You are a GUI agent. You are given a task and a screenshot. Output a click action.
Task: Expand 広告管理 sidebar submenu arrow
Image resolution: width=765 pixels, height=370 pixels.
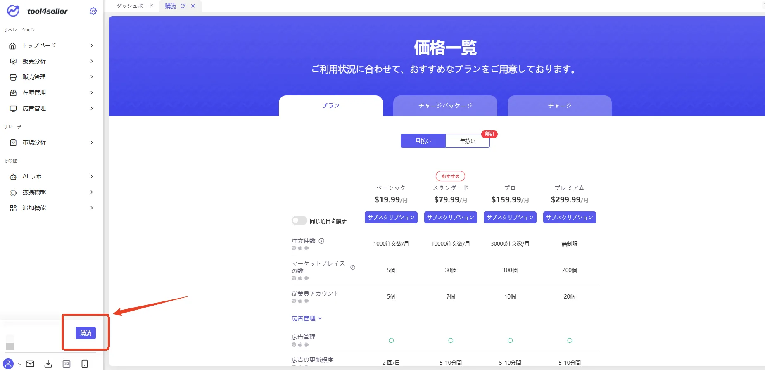coord(92,108)
